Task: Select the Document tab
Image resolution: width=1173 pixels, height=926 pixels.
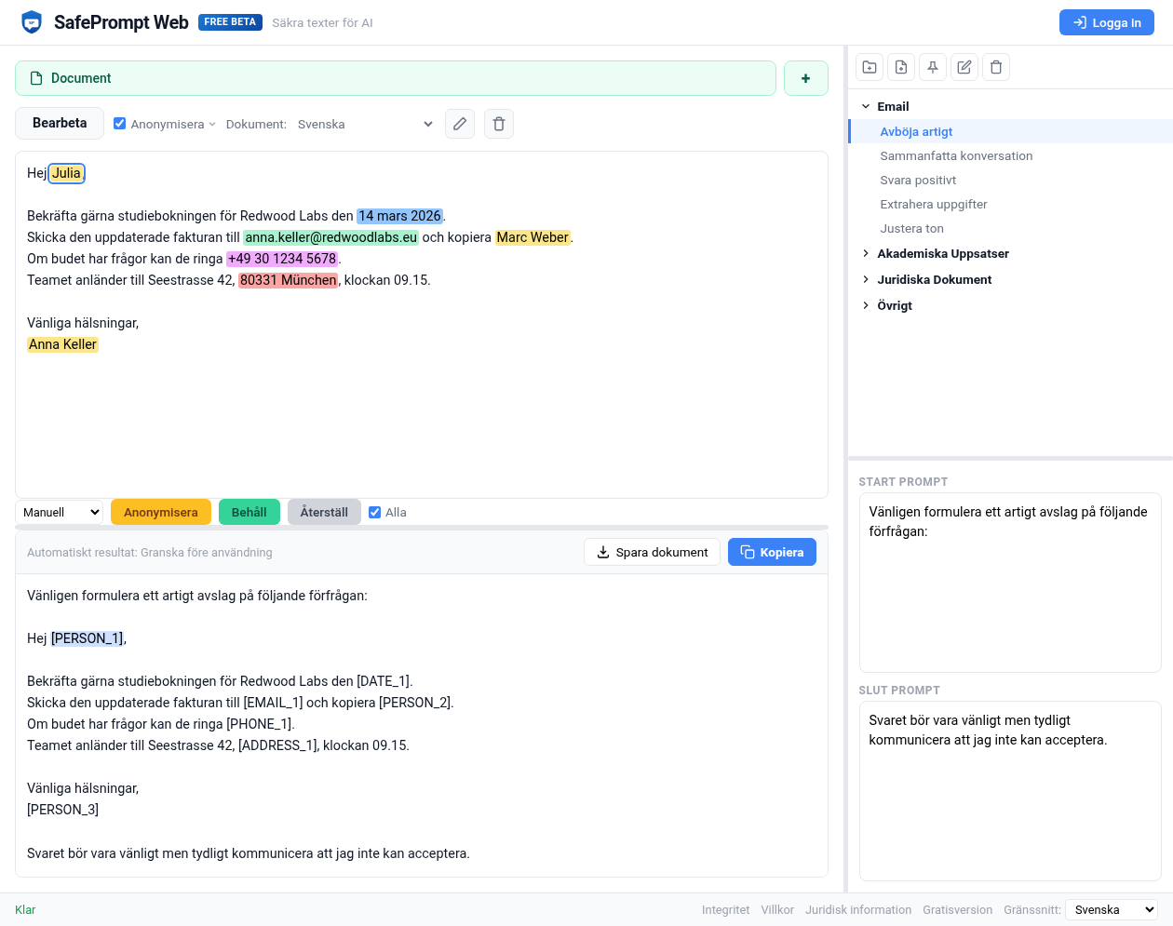Action: click(395, 78)
